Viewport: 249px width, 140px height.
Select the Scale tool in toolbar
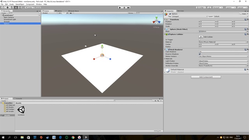[16, 8]
